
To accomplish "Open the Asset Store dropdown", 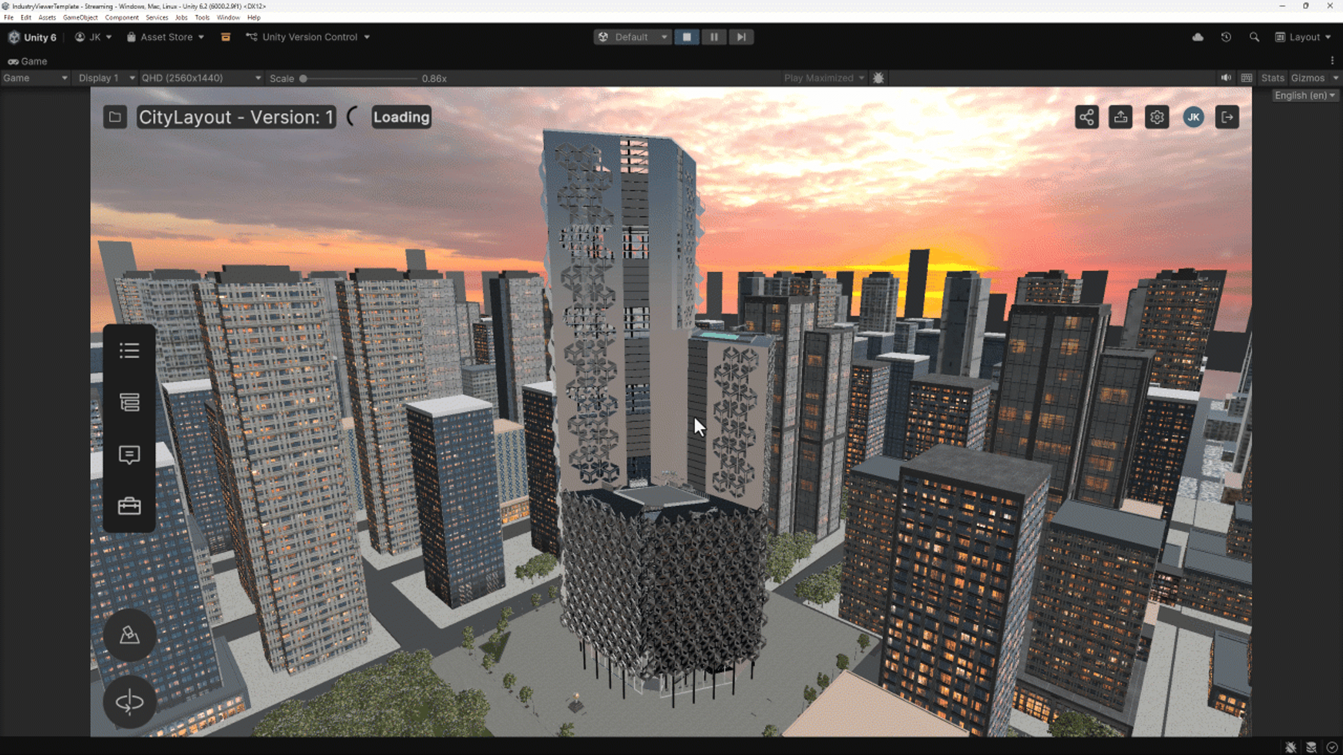I will point(165,37).
